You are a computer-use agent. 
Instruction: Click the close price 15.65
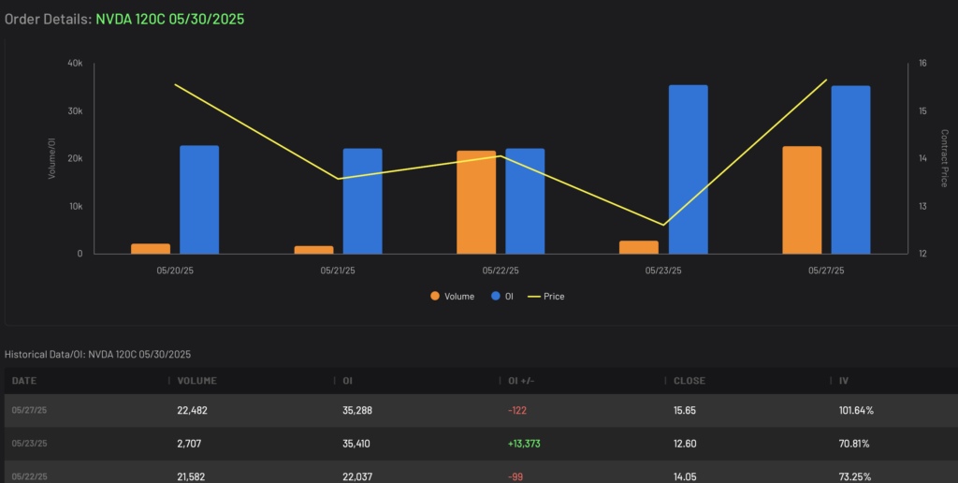pos(684,410)
